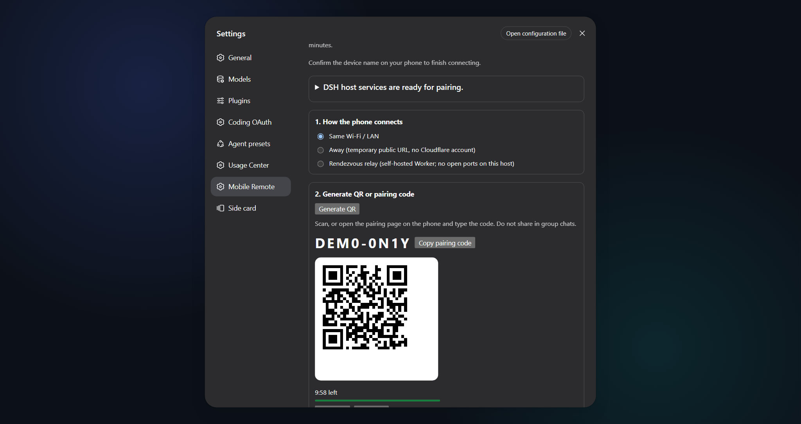Click 'Confirm the device name' instruction text

click(x=394, y=63)
